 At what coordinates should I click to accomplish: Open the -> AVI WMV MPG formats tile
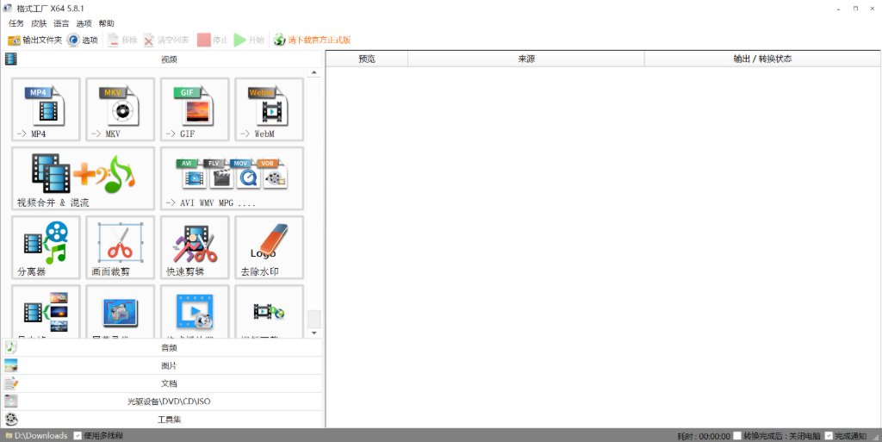[x=232, y=178]
